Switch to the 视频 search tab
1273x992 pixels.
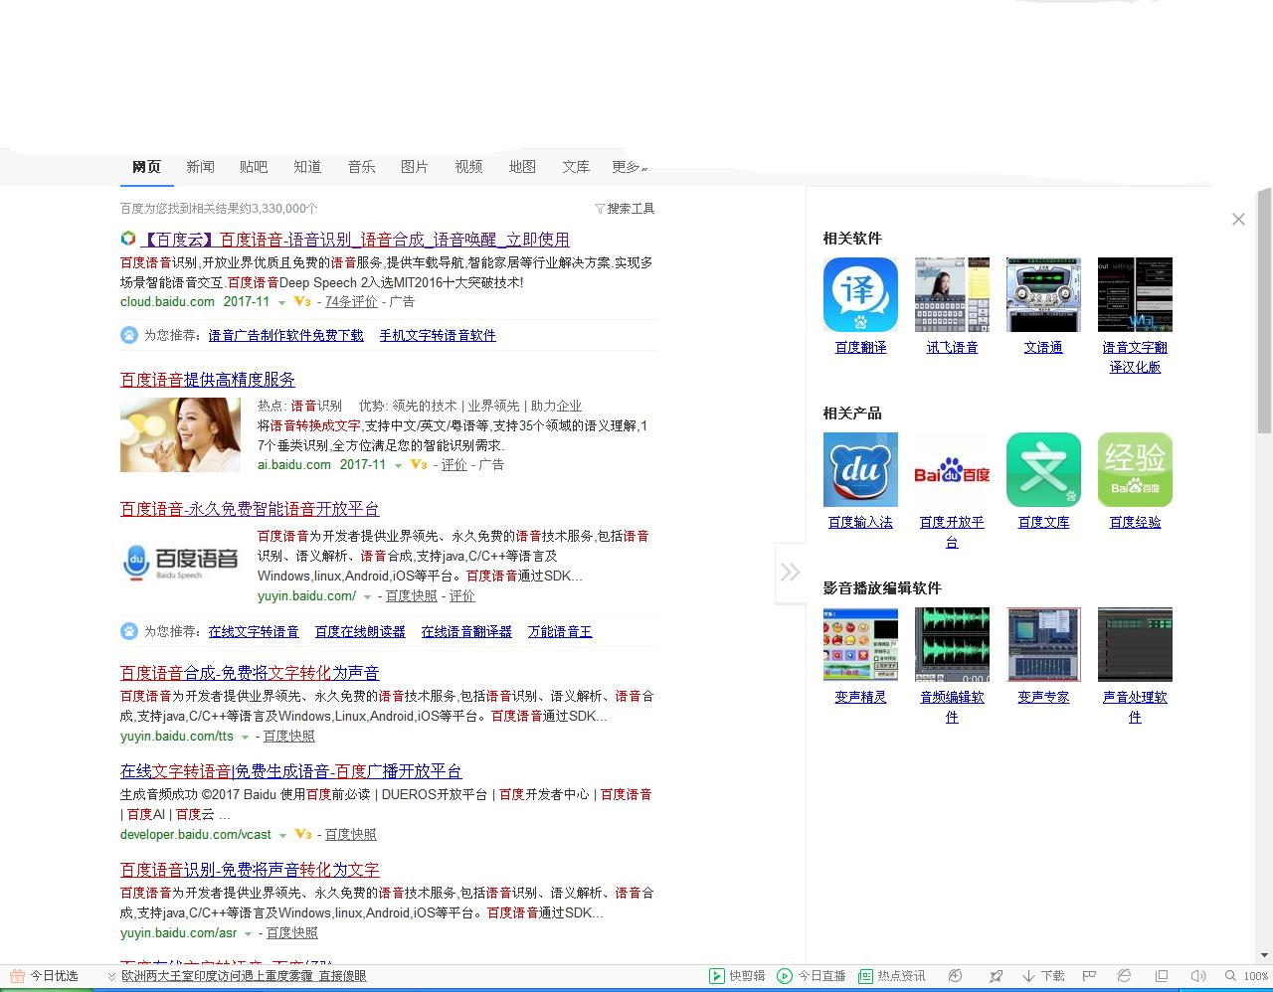pyautogui.click(x=468, y=167)
